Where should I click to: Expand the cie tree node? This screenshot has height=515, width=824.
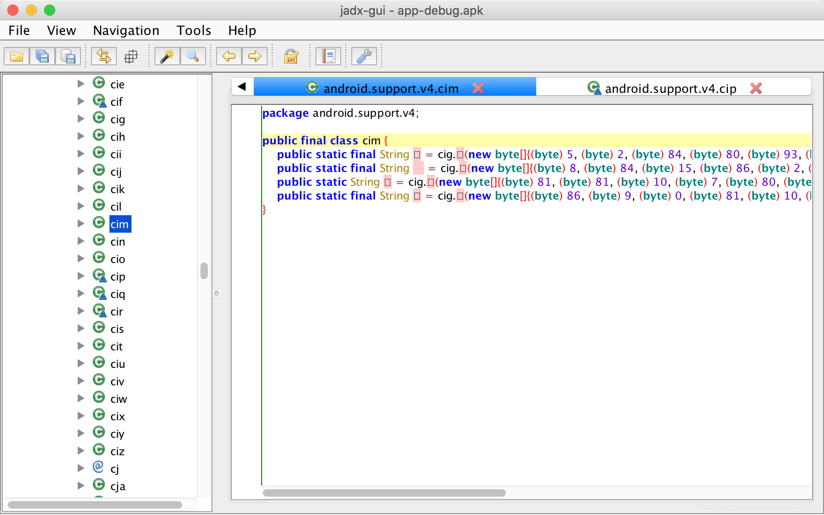click(81, 84)
